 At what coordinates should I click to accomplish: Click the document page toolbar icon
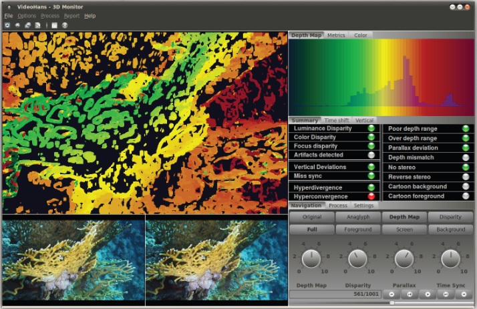(37, 25)
